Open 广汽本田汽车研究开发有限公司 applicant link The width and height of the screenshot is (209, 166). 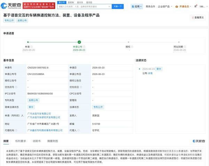[44, 118]
